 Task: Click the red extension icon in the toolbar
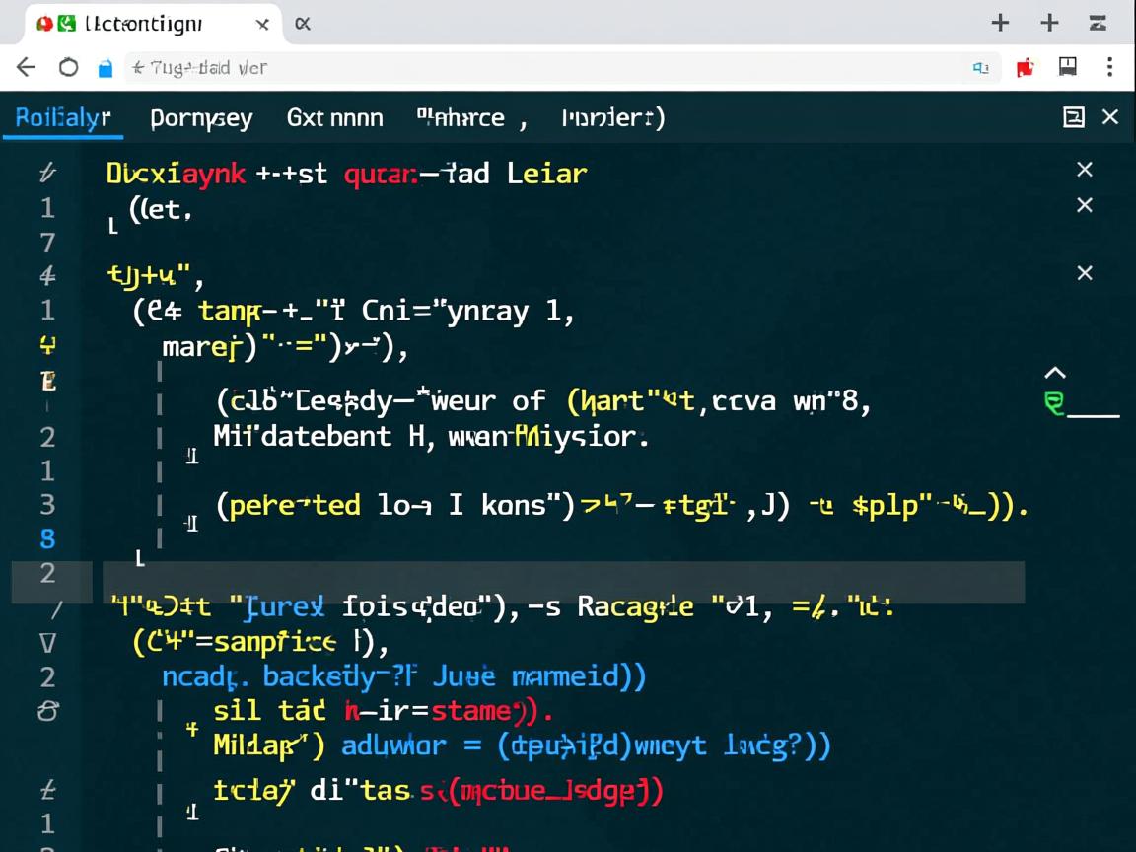[1027, 67]
